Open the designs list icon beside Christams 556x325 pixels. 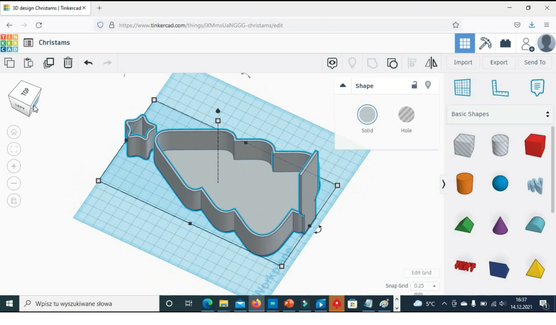pyautogui.click(x=28, y=43)
